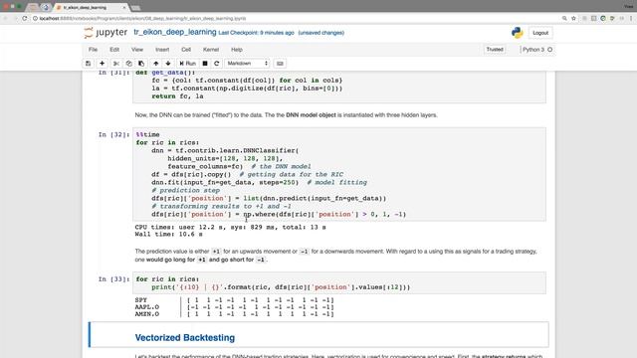Viewport: 637px width, 358px height.
Task: Click Last Checkpoint status text
Action: [x=256, y=33]
